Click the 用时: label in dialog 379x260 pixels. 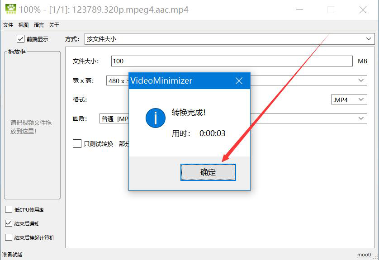(x=181, y=133)
